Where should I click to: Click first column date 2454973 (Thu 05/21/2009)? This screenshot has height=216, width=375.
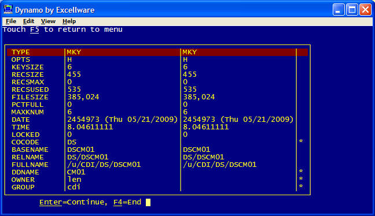tap(123, 120)
